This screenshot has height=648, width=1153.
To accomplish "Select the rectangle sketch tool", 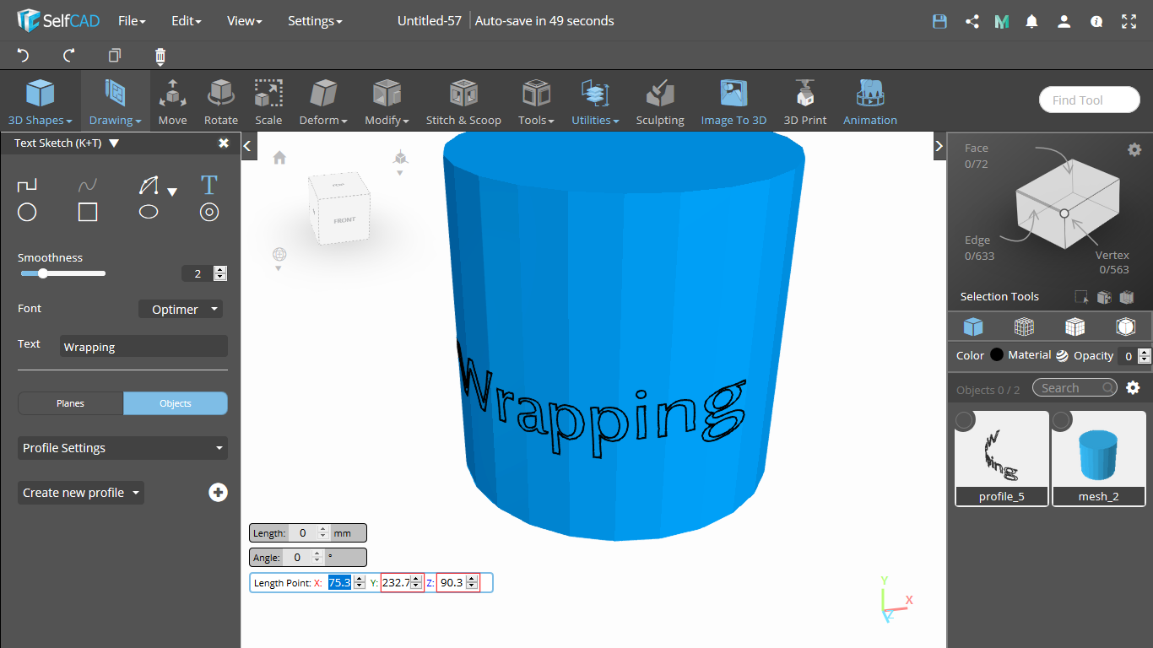I will coord(88,212).
